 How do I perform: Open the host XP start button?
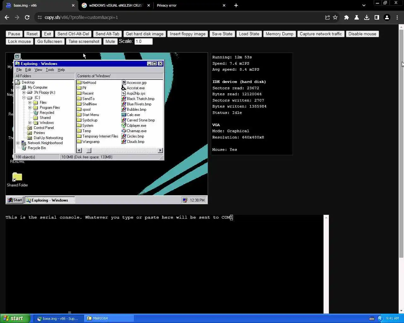(x=15, y=318)
